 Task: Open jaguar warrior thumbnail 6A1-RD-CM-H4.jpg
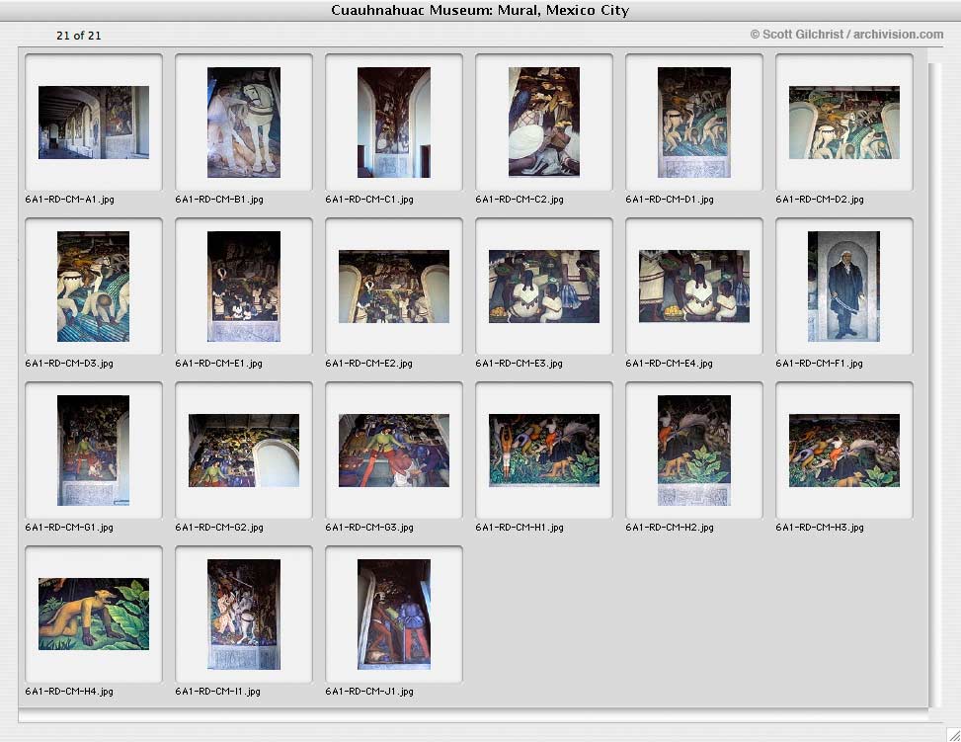pyautogui.click(x=94, y=614)
